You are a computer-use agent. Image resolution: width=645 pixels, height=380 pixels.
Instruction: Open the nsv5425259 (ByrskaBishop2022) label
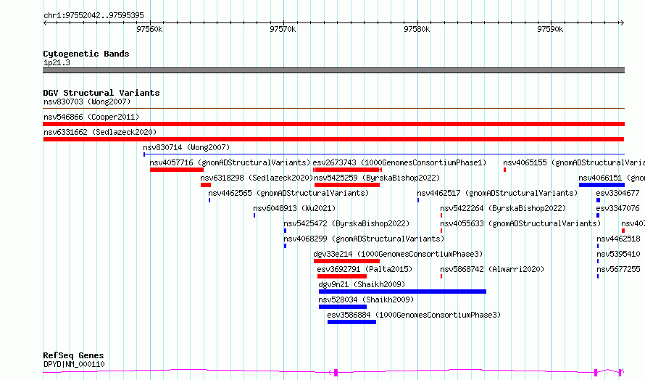pyautogui.click(x=377, y=178)
